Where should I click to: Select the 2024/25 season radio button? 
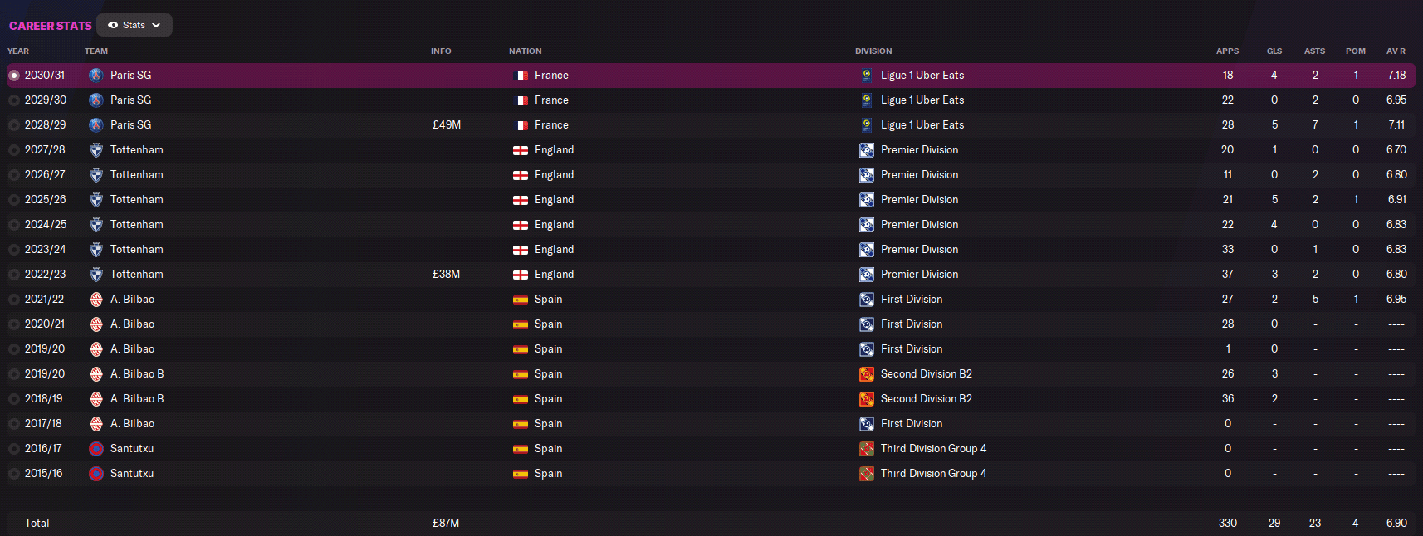click(x=14, y=225)
